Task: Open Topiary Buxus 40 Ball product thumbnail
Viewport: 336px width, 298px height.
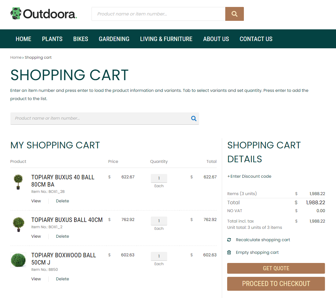Action: 18,182
